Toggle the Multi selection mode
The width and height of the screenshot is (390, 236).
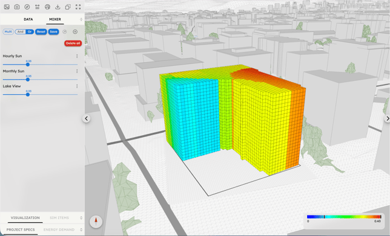point(8,32)
